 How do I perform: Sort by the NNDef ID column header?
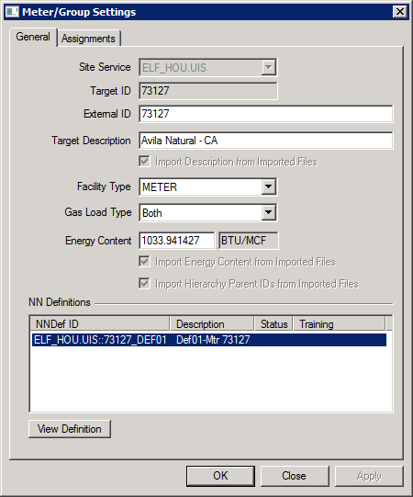pos(100,324)
